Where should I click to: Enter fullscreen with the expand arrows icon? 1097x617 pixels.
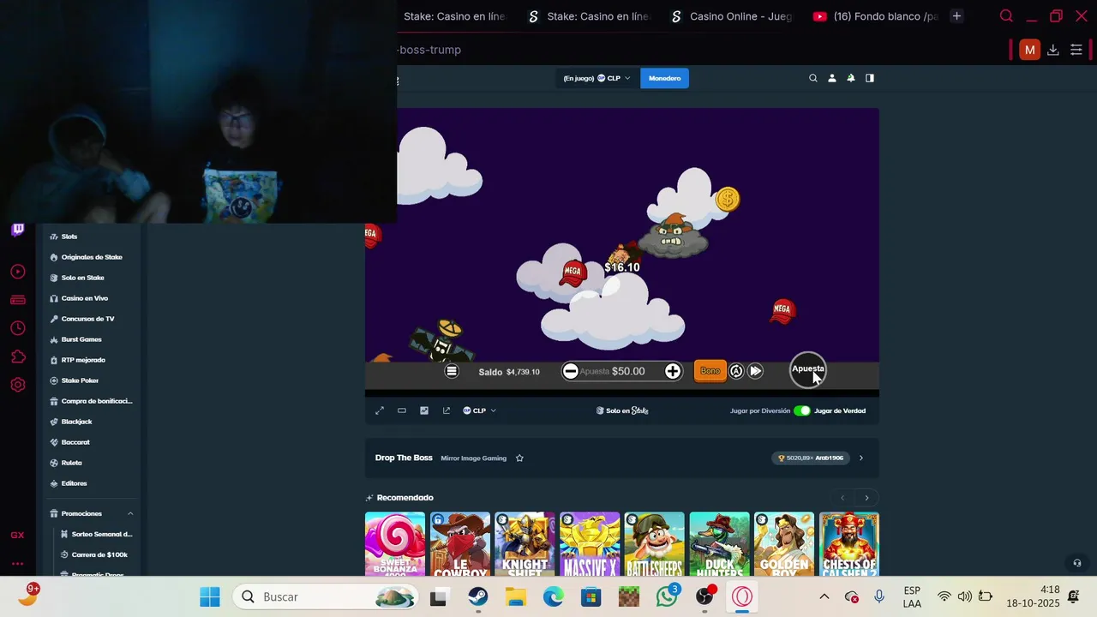[380, 410]
